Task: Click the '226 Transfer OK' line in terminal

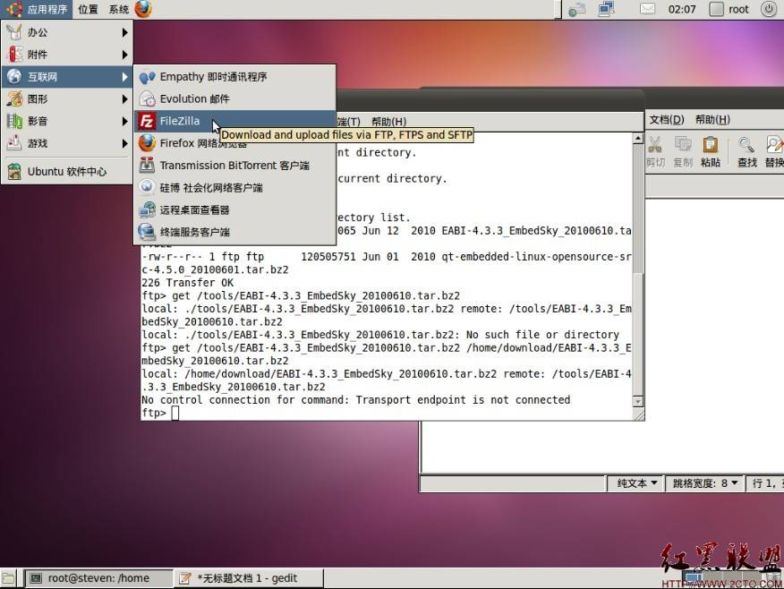Action: click(188, 283)
